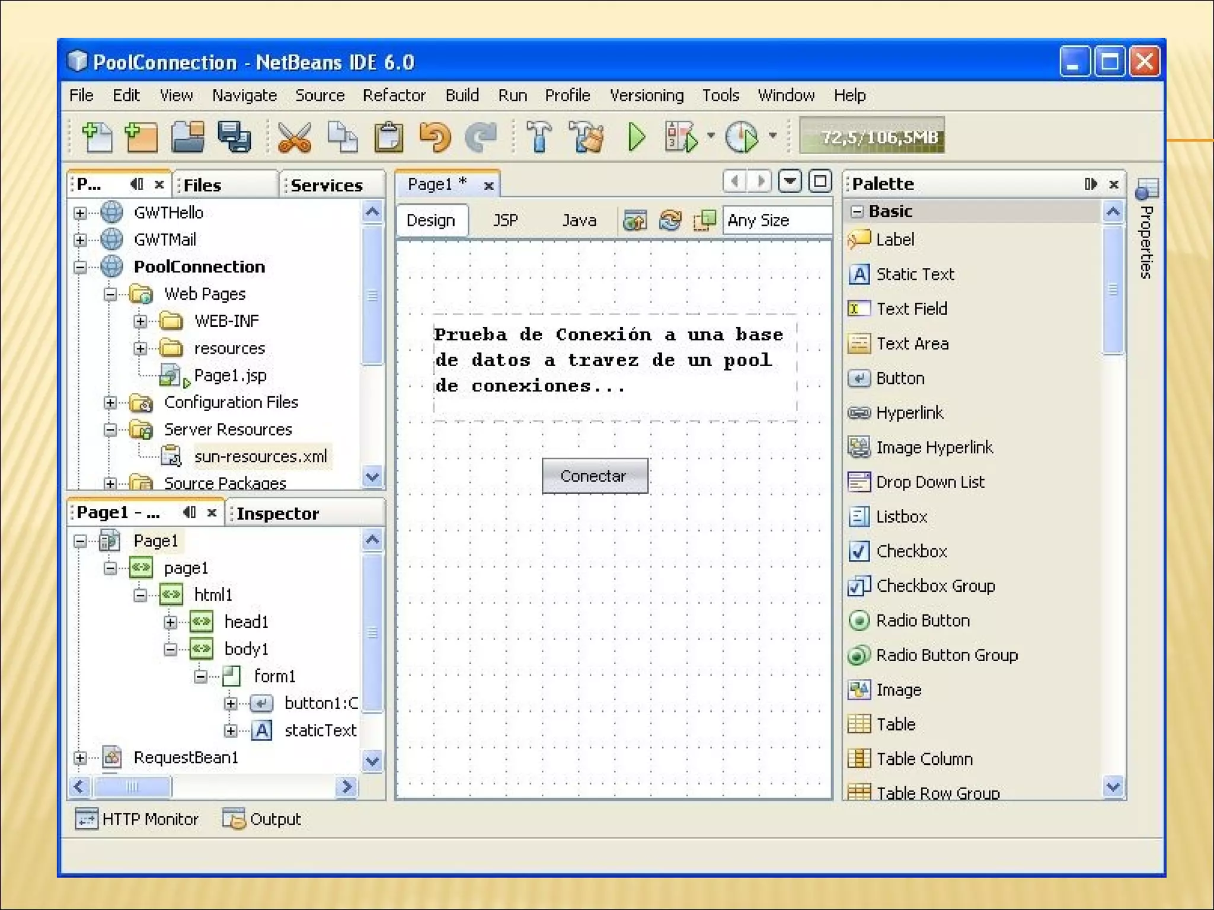The height and width of the screenshot is (910, 1214).
Task: Click the Save All icon
Action: tap(234, 137)
